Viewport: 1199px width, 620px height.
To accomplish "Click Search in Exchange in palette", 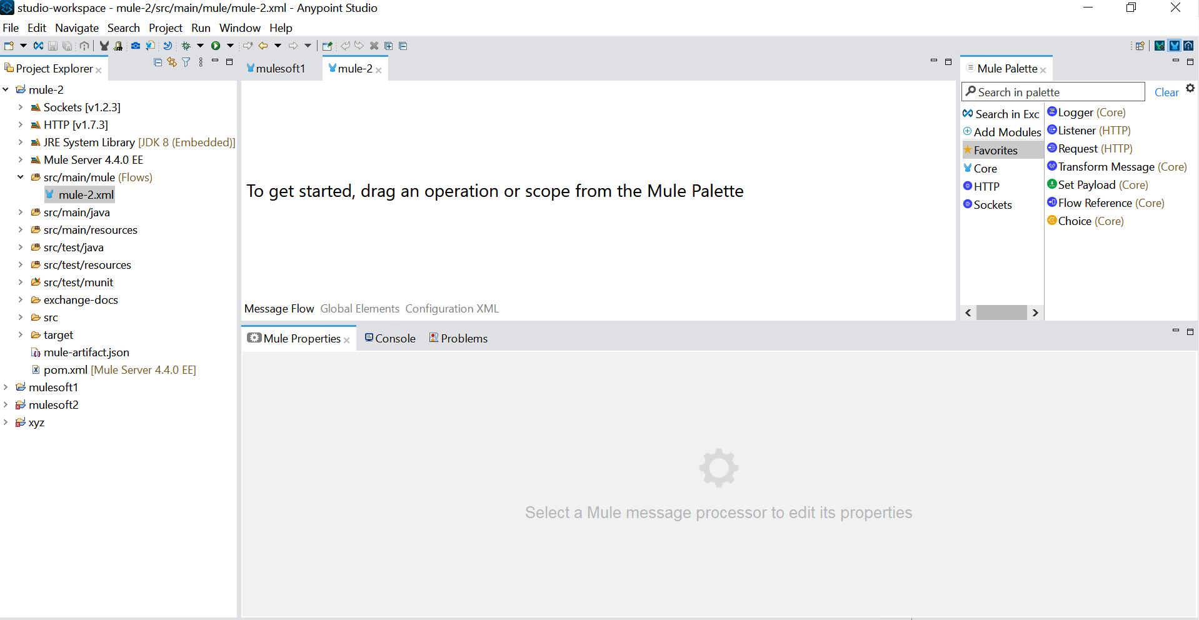I will point(1002,114).
